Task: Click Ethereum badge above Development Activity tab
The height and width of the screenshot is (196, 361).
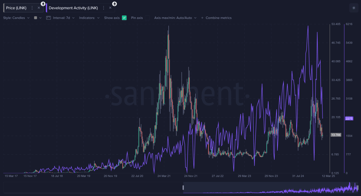Action: point(114,4)
